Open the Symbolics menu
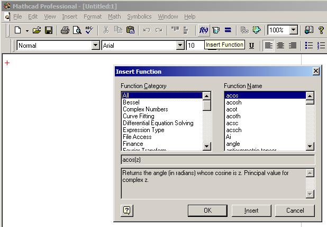 pos(139,17)
